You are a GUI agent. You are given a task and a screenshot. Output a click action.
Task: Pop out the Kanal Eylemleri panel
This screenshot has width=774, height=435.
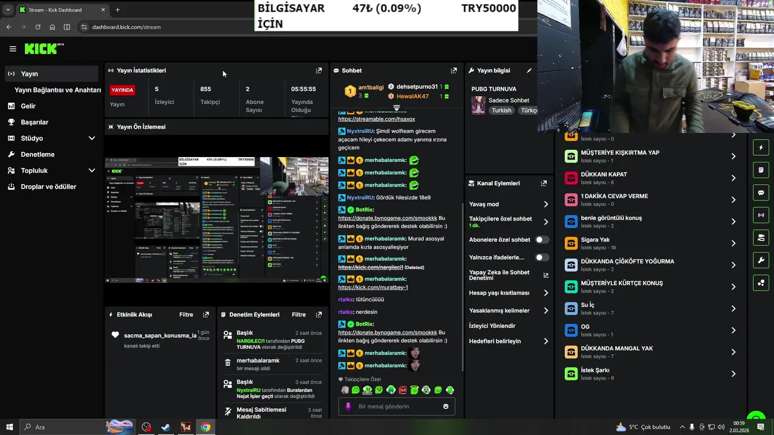[544, 183]
